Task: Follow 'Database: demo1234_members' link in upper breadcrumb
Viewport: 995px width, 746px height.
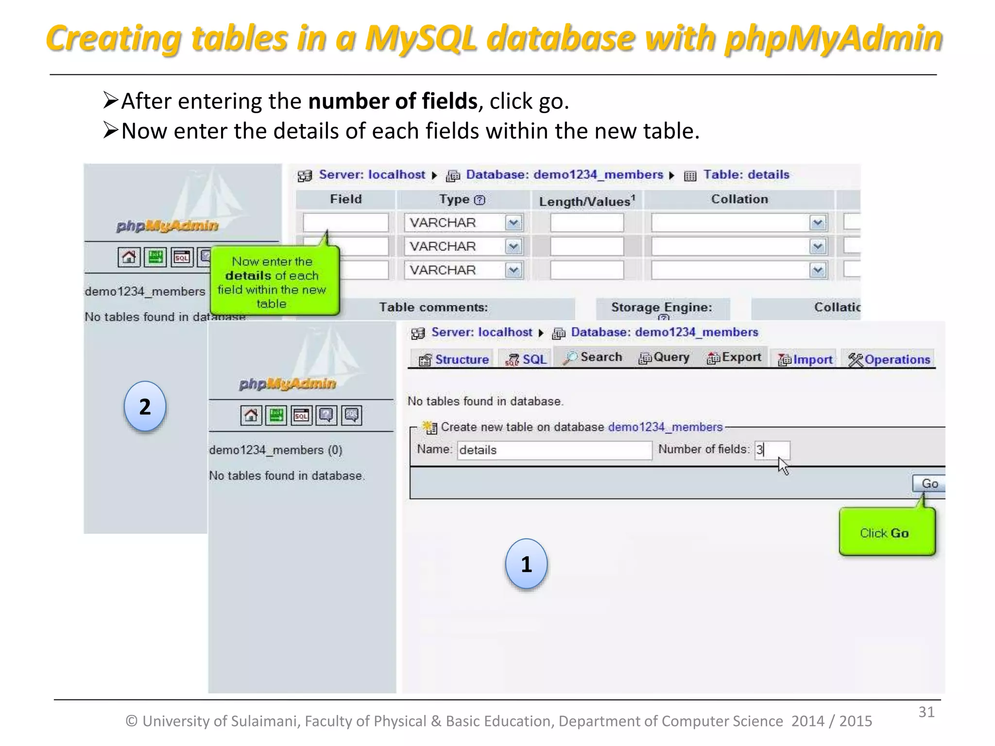Action: [x=565, y=175]
